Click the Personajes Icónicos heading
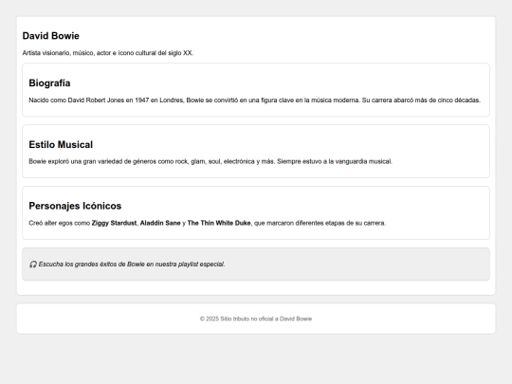 tap(75, 206)
